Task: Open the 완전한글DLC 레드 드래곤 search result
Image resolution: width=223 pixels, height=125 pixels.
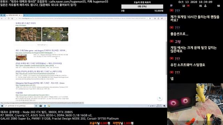Action: pos(39,63)
